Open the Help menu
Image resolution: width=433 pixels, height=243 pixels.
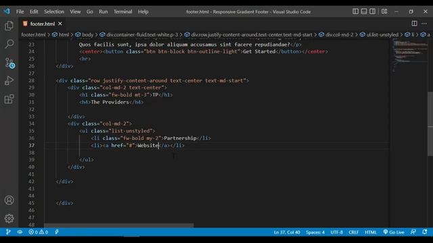click(x=143, y=11)
